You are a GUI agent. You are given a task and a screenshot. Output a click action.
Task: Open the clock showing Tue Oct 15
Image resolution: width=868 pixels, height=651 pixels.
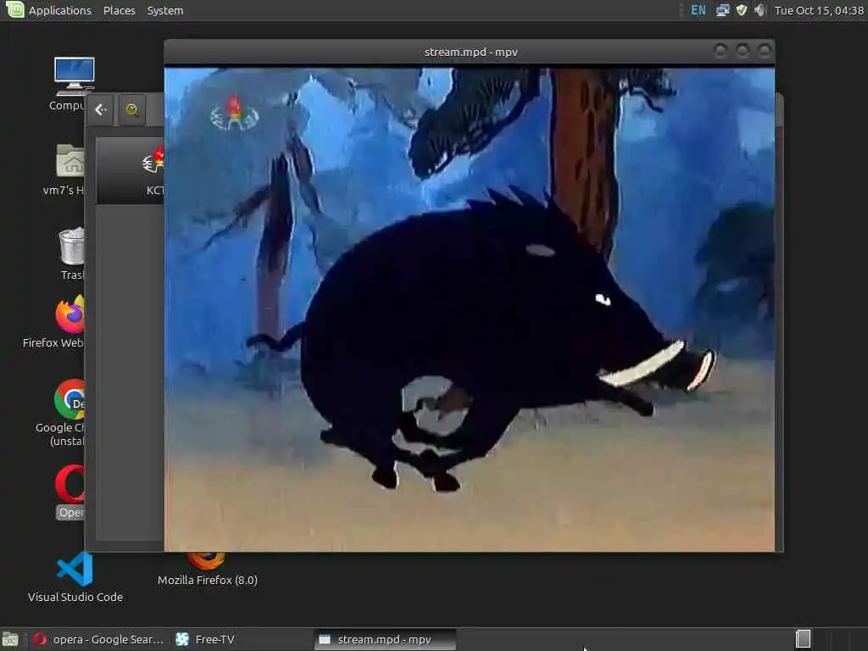pyautogui.click(x=819, y=10)
